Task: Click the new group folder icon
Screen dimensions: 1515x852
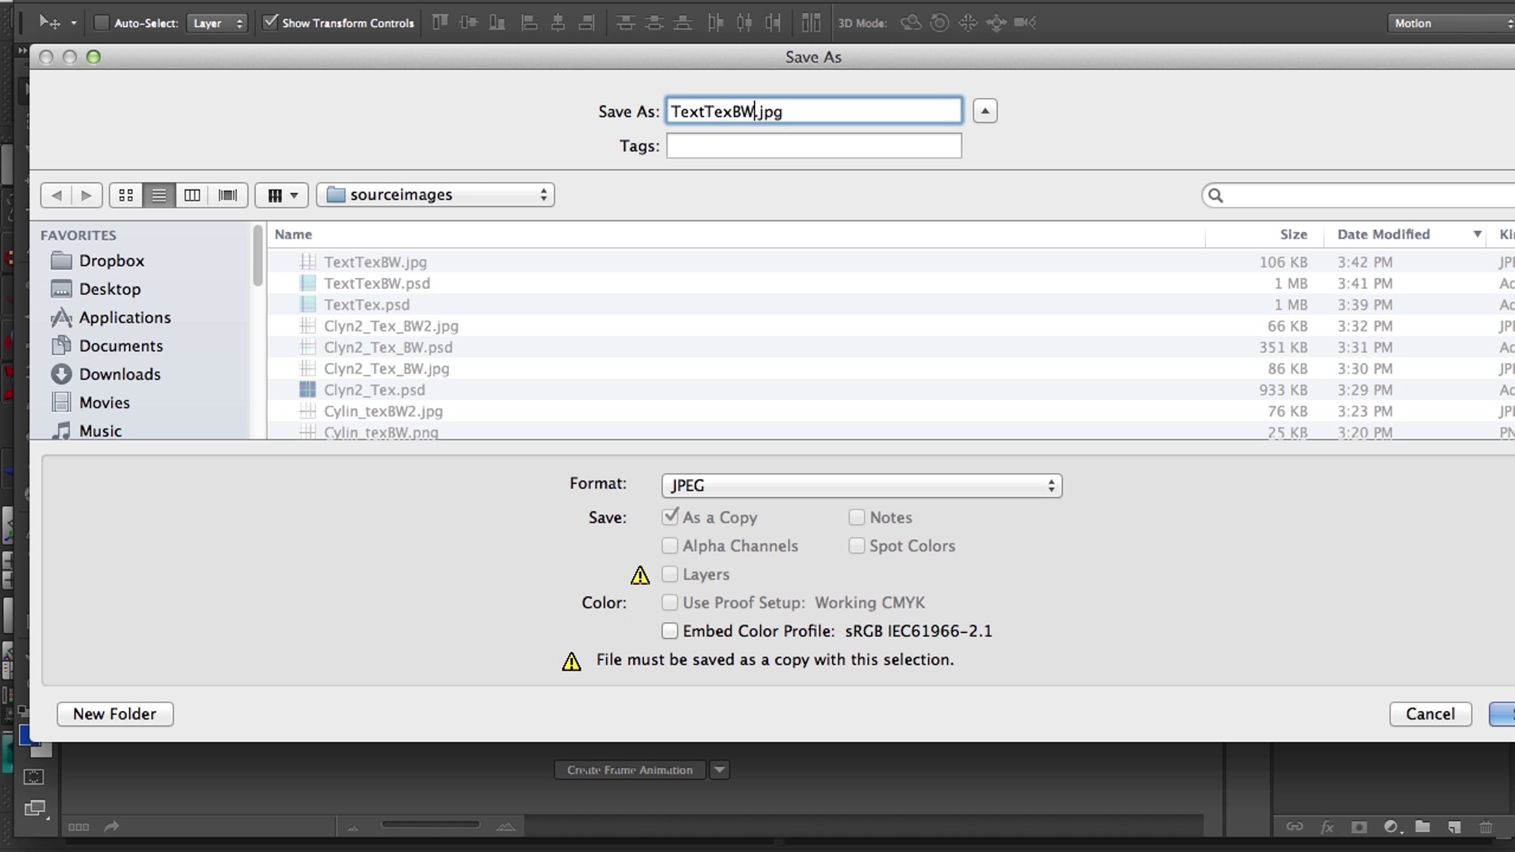Action: 1422,827
